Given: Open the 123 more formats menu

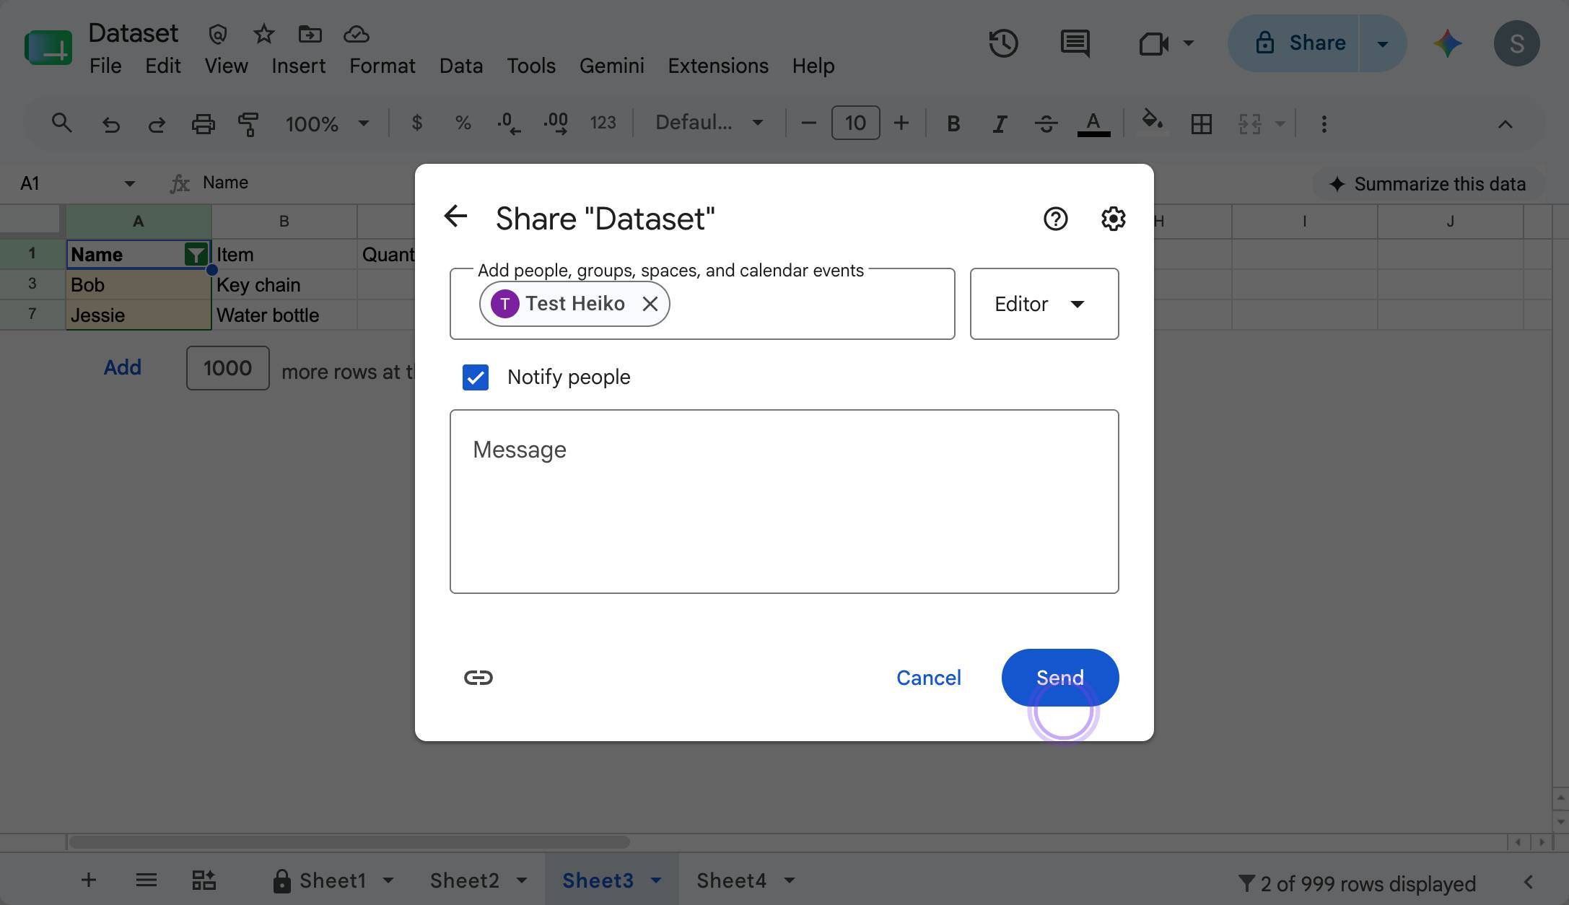Looking at the screenshot, I should pos(603,123).
